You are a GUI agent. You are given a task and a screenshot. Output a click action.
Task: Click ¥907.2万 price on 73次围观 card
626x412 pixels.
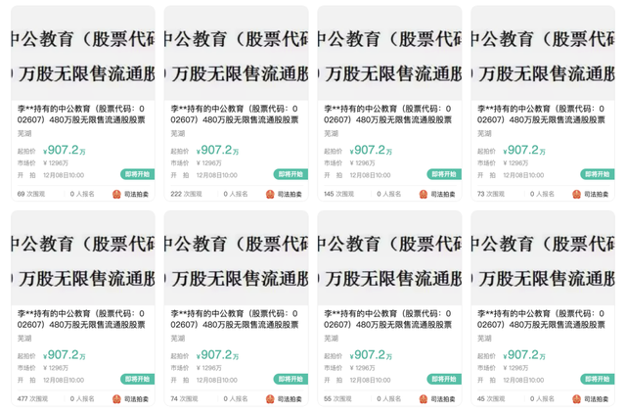click(524, 151)
